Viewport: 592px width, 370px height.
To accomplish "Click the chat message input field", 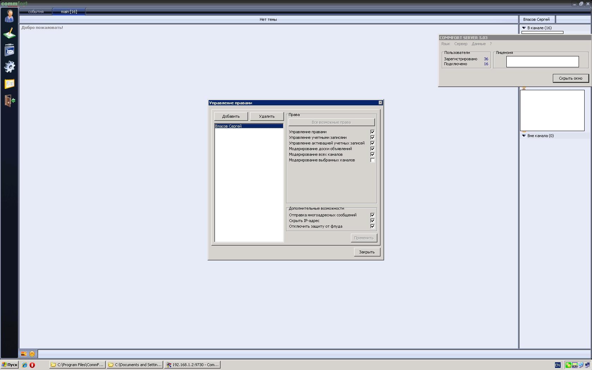I will point(314,354).
